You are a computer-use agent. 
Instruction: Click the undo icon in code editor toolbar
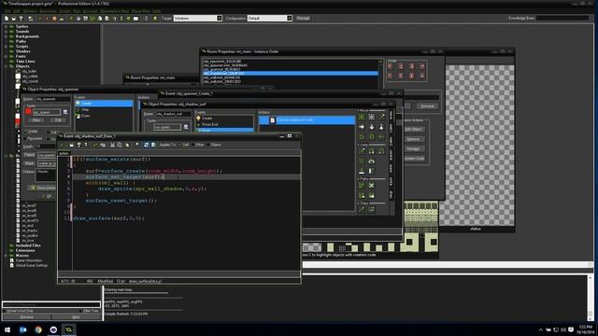pyautogui.click(x=95, y=145)
